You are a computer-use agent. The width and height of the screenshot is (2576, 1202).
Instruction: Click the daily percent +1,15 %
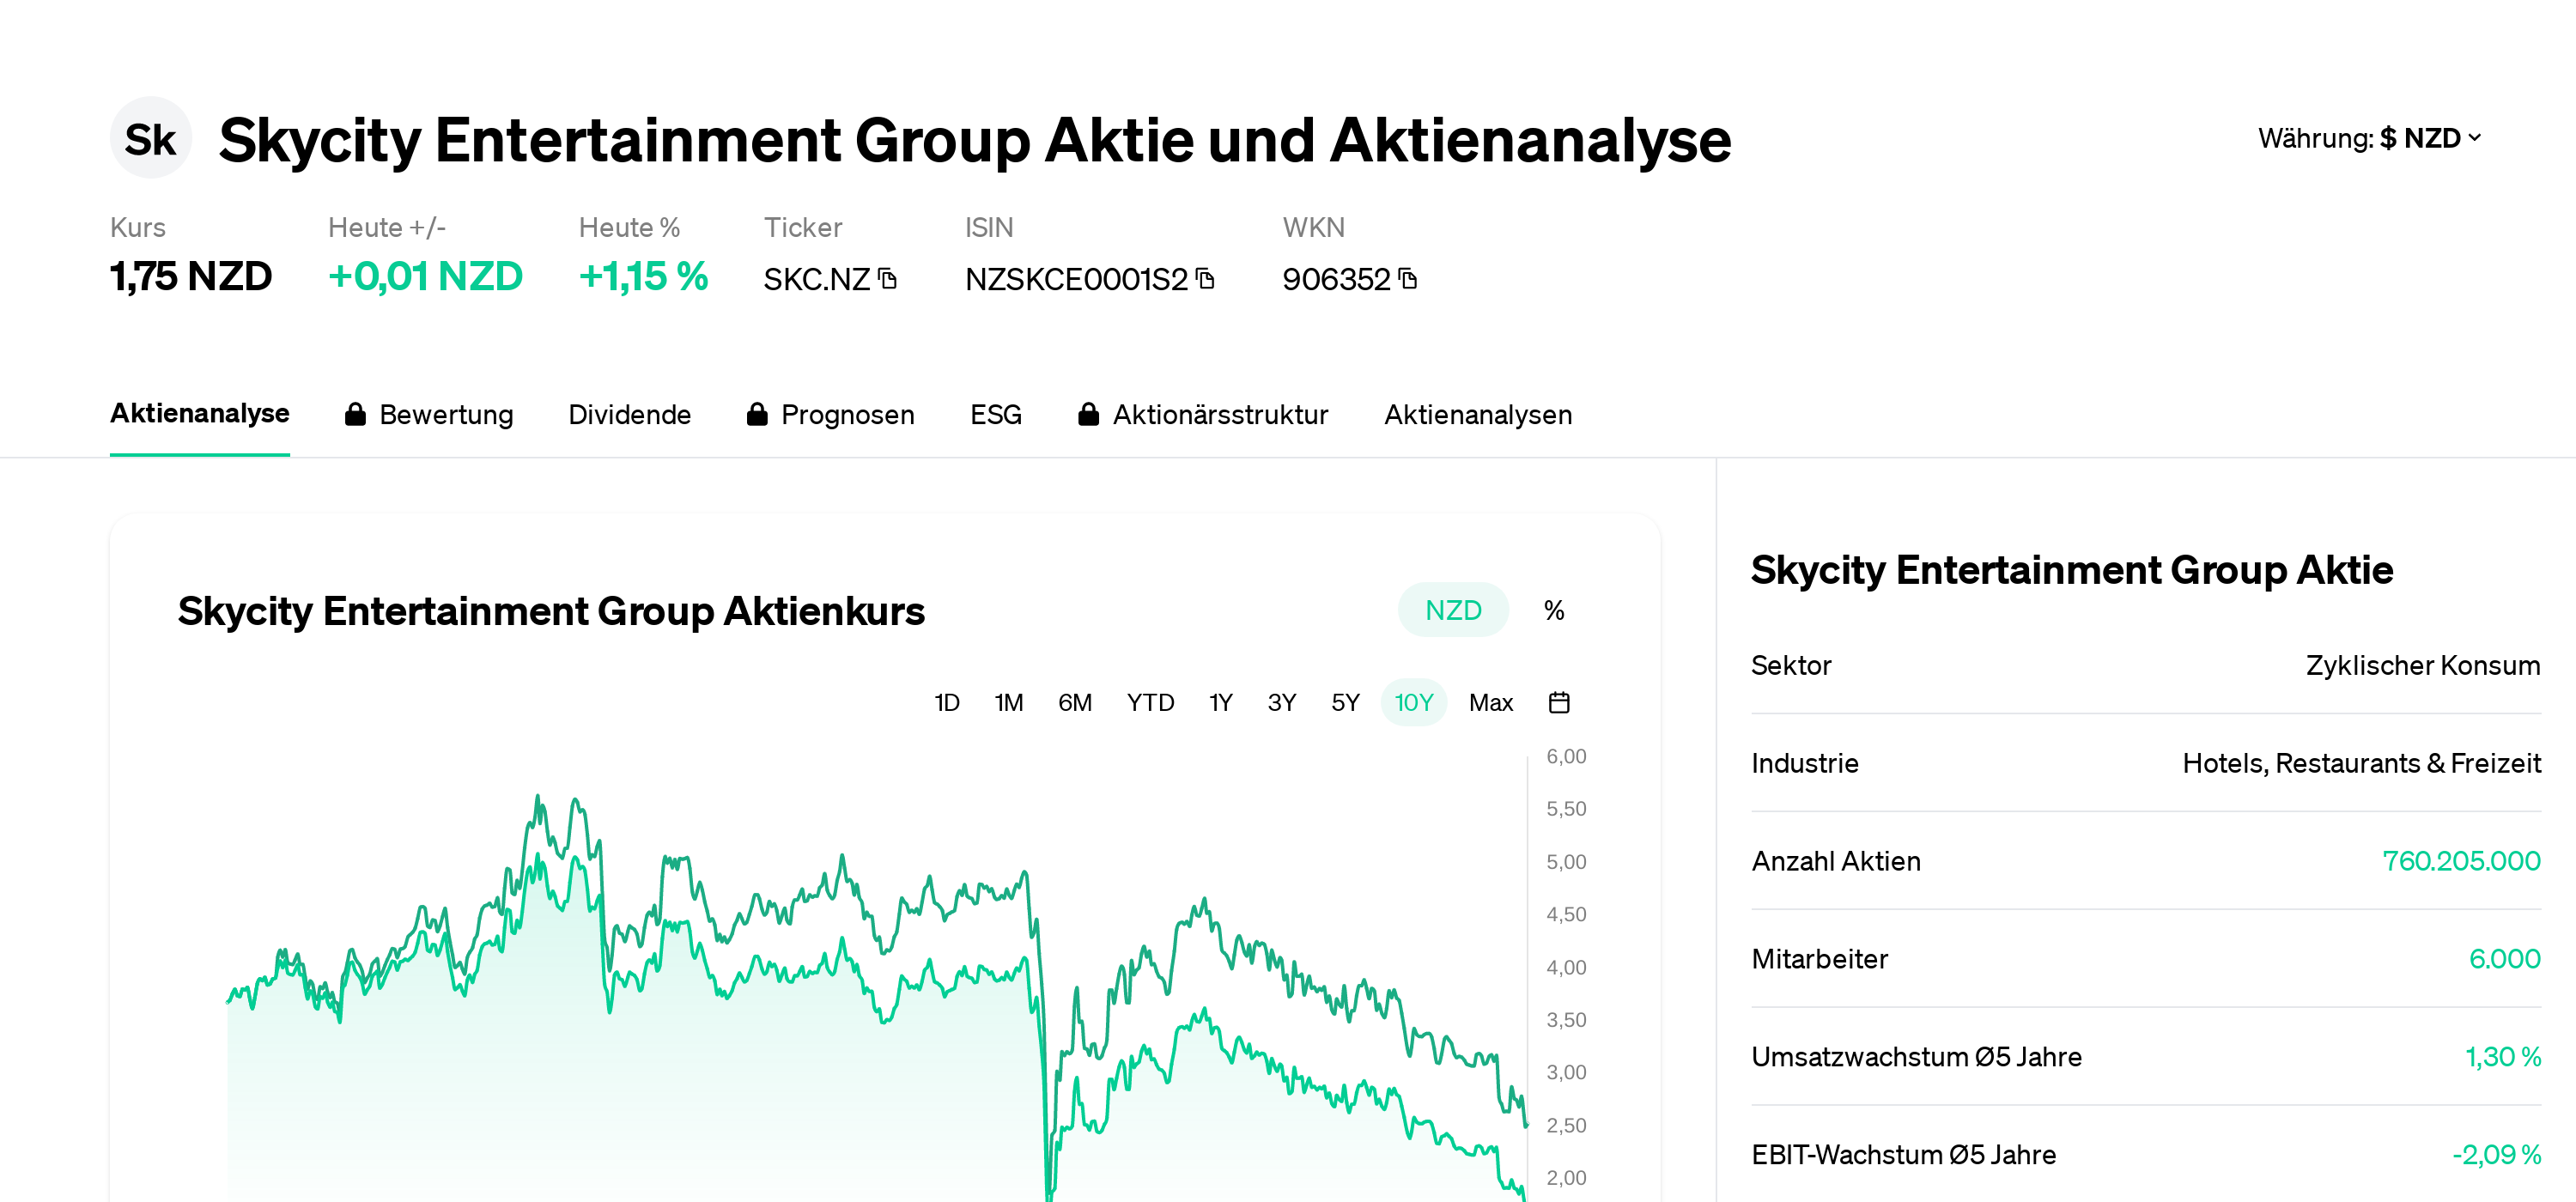[643, 276]
